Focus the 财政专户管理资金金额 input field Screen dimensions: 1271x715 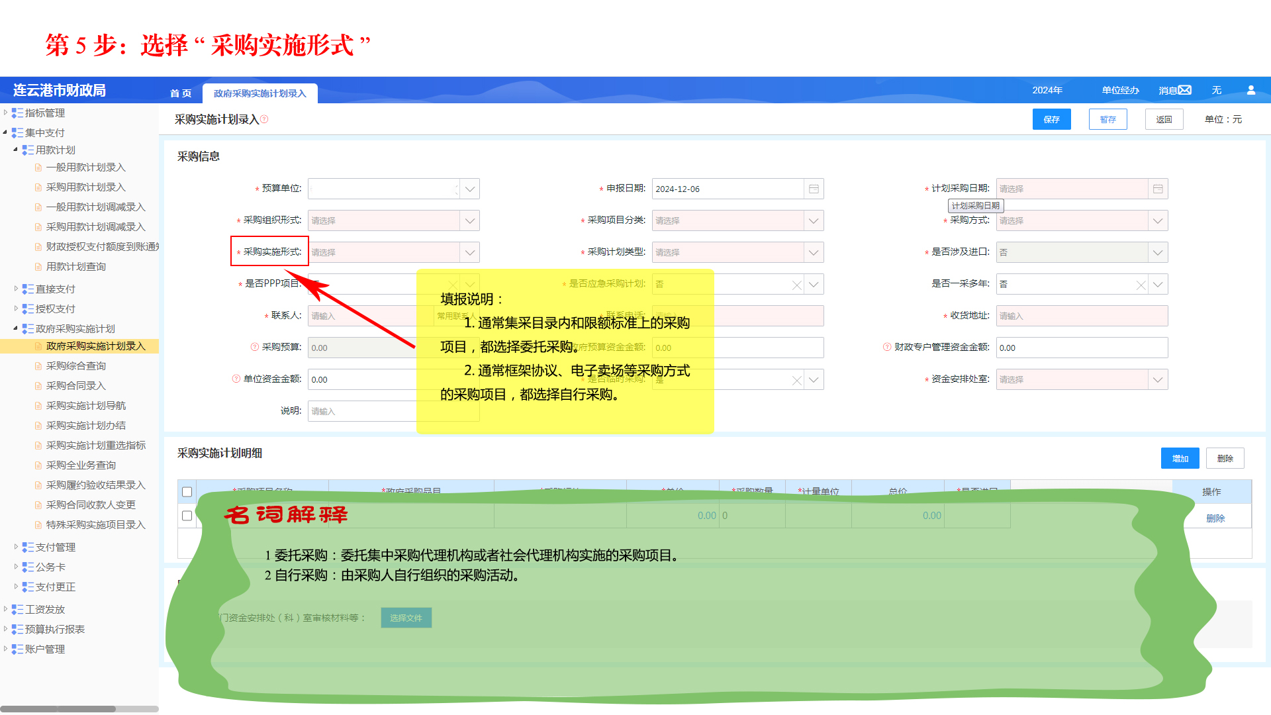[1082, 348]
